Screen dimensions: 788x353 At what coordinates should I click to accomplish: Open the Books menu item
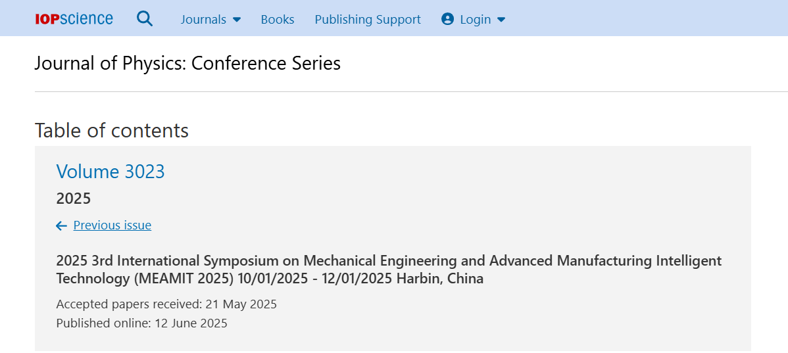pyautogui.click(x=278, y=20)
